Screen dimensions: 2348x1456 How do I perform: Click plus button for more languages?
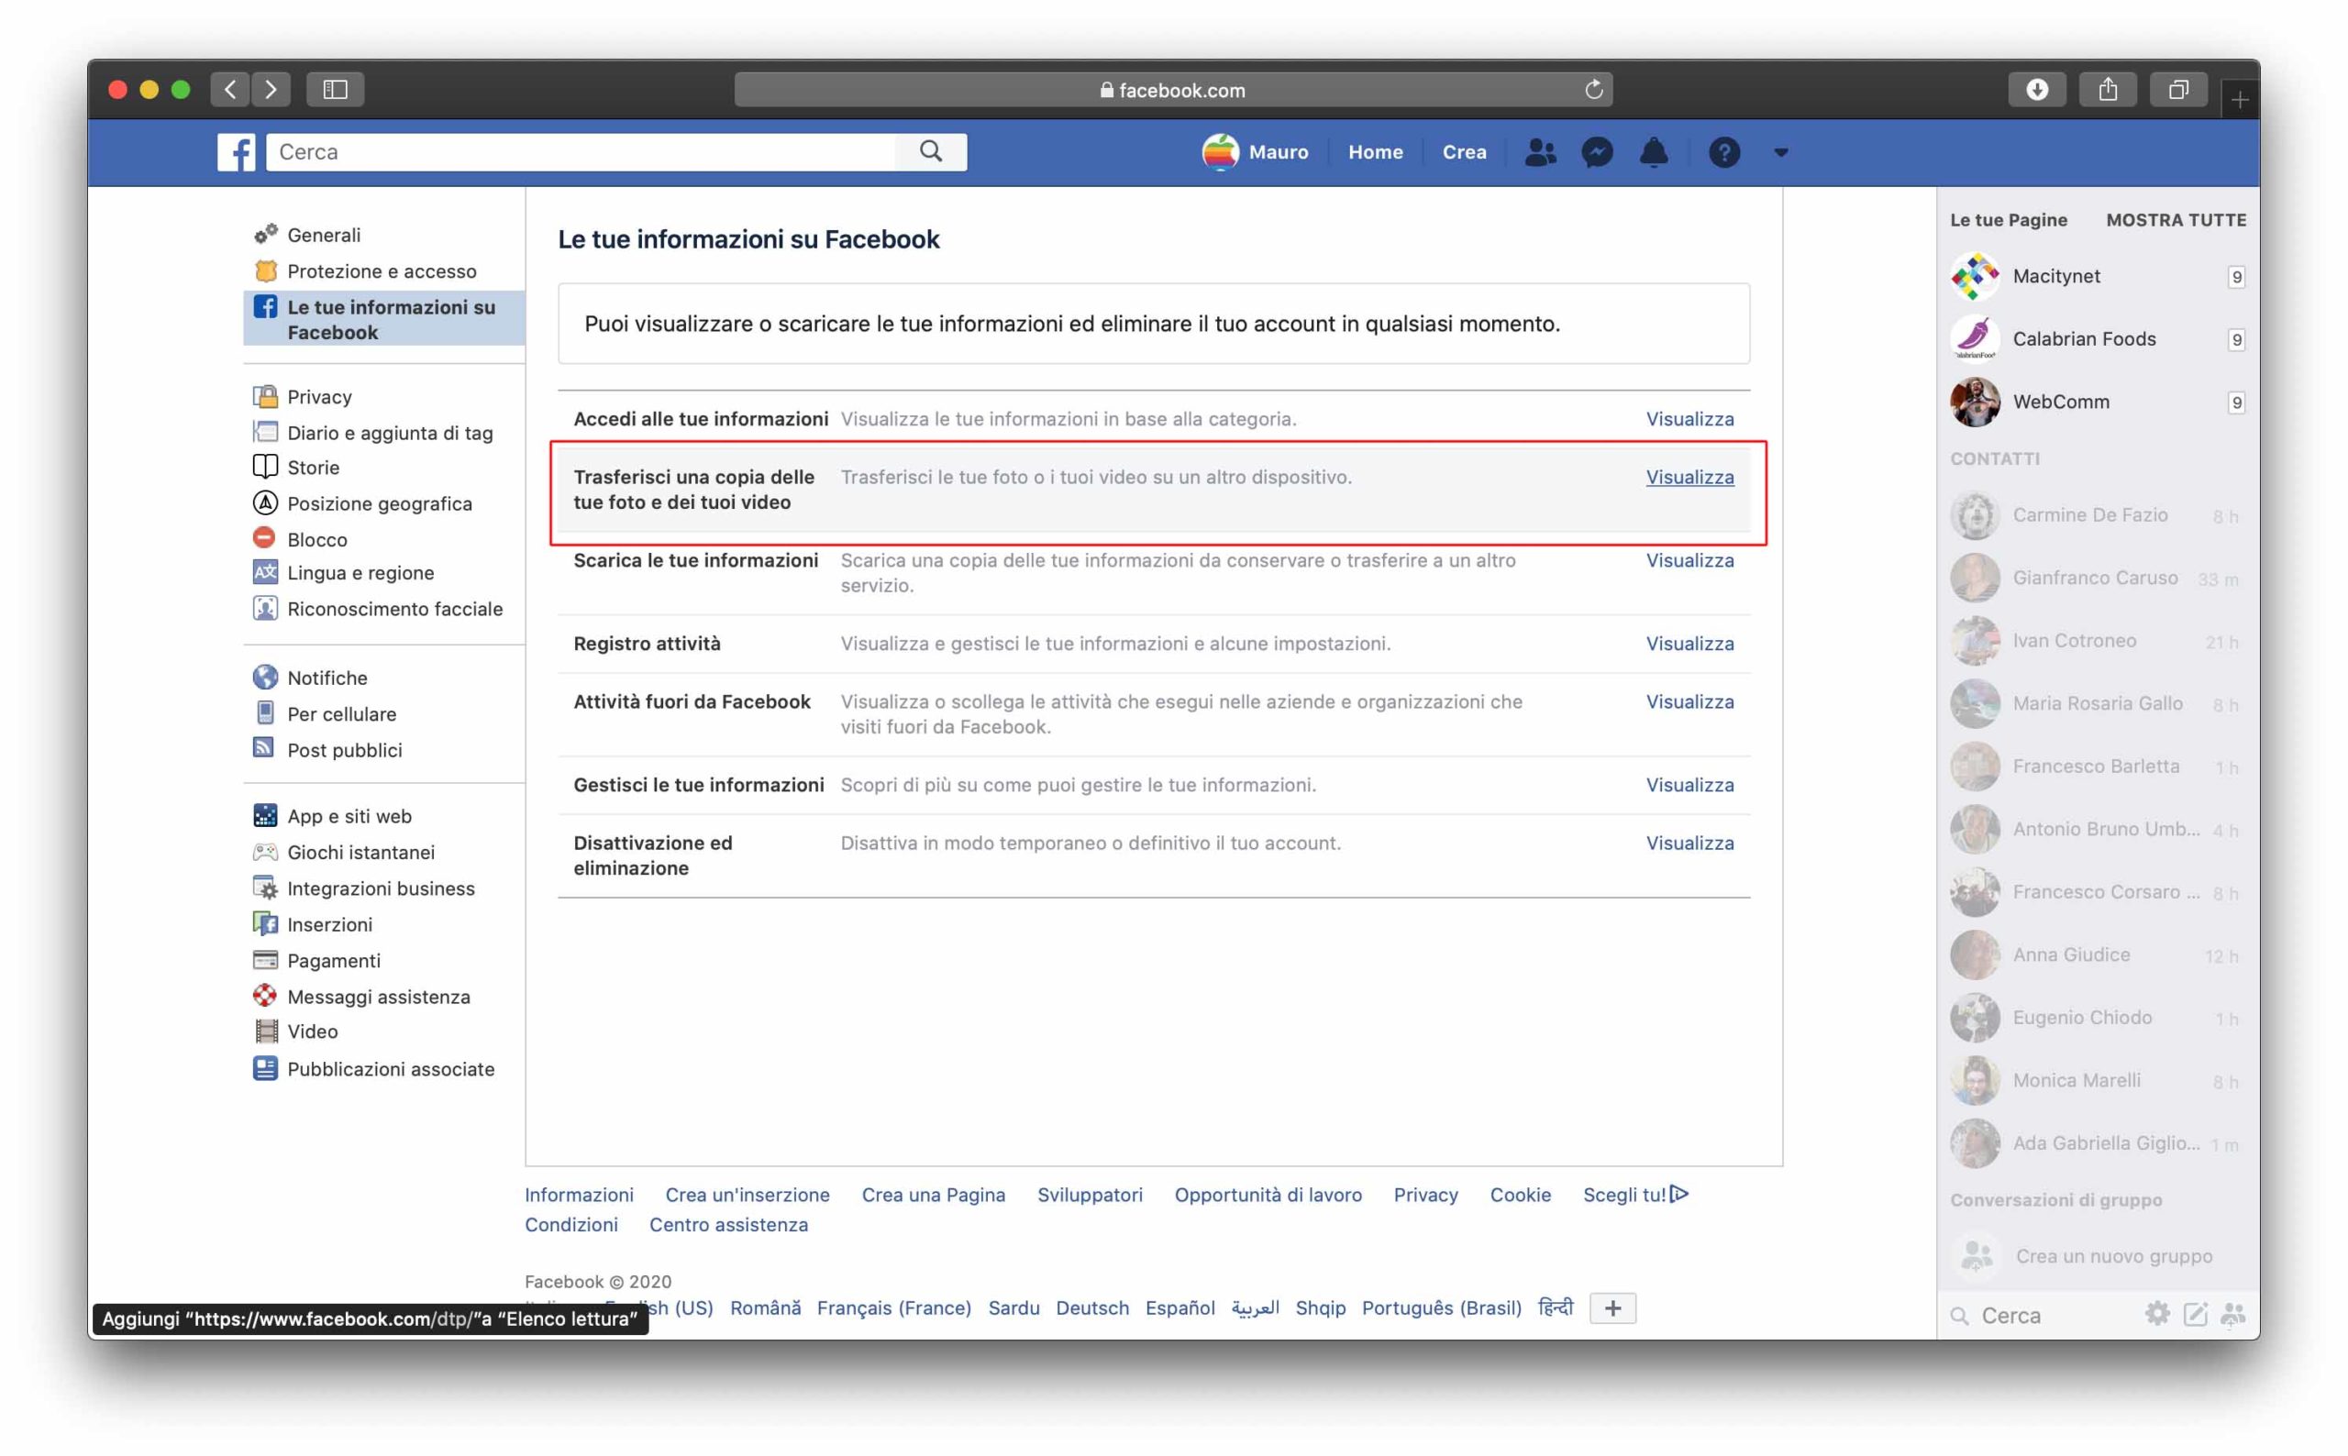pos(1612,1307)
